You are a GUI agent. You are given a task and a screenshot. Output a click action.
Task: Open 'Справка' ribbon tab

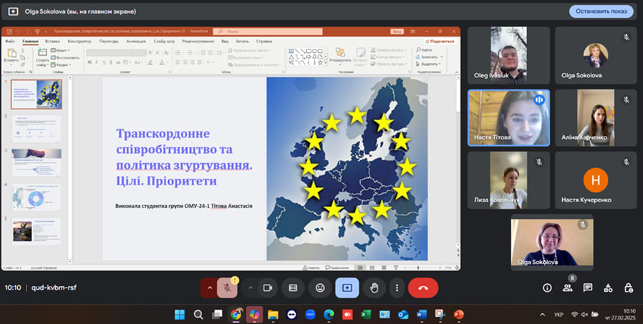coord(264,41)
